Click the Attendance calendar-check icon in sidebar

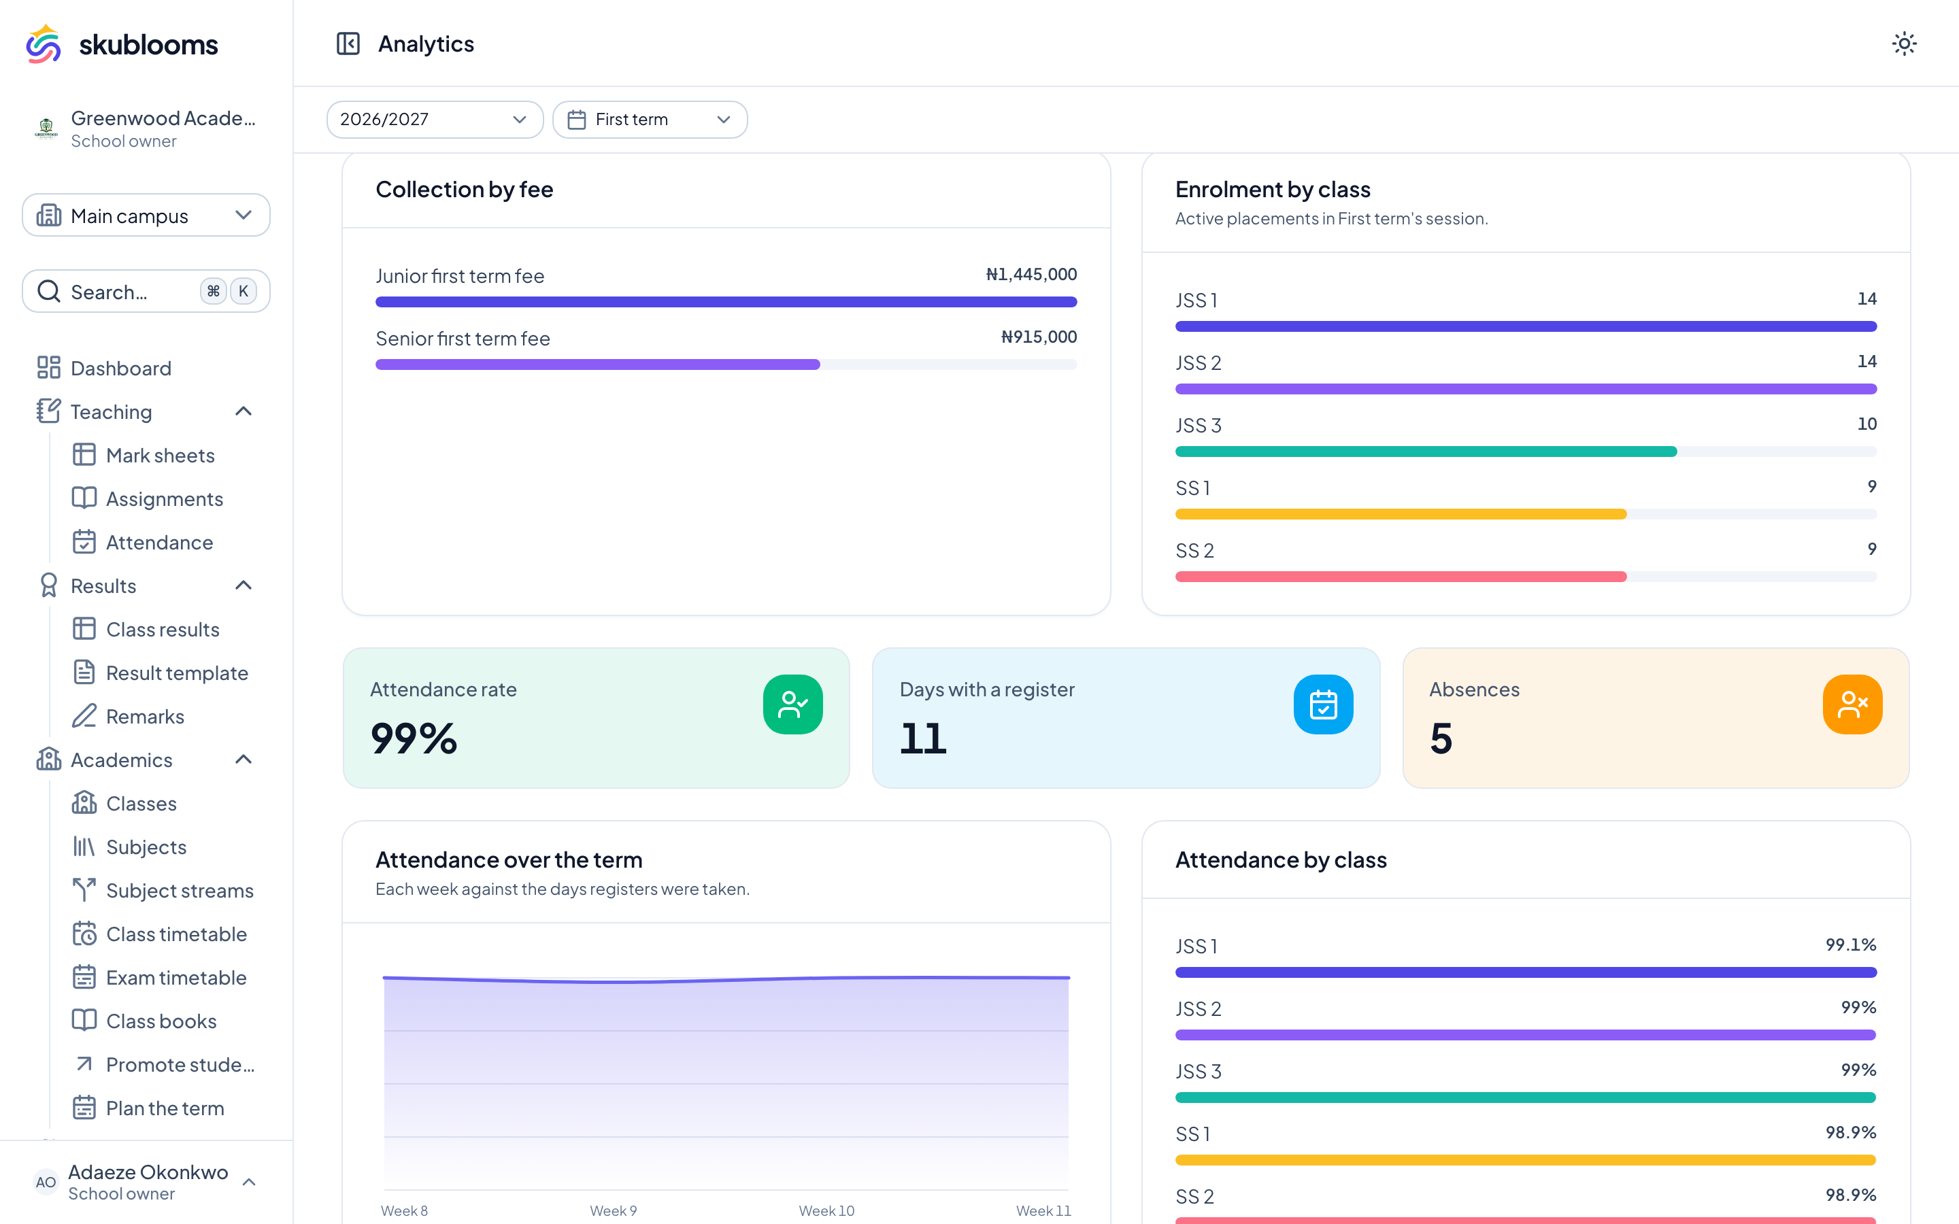84,541
